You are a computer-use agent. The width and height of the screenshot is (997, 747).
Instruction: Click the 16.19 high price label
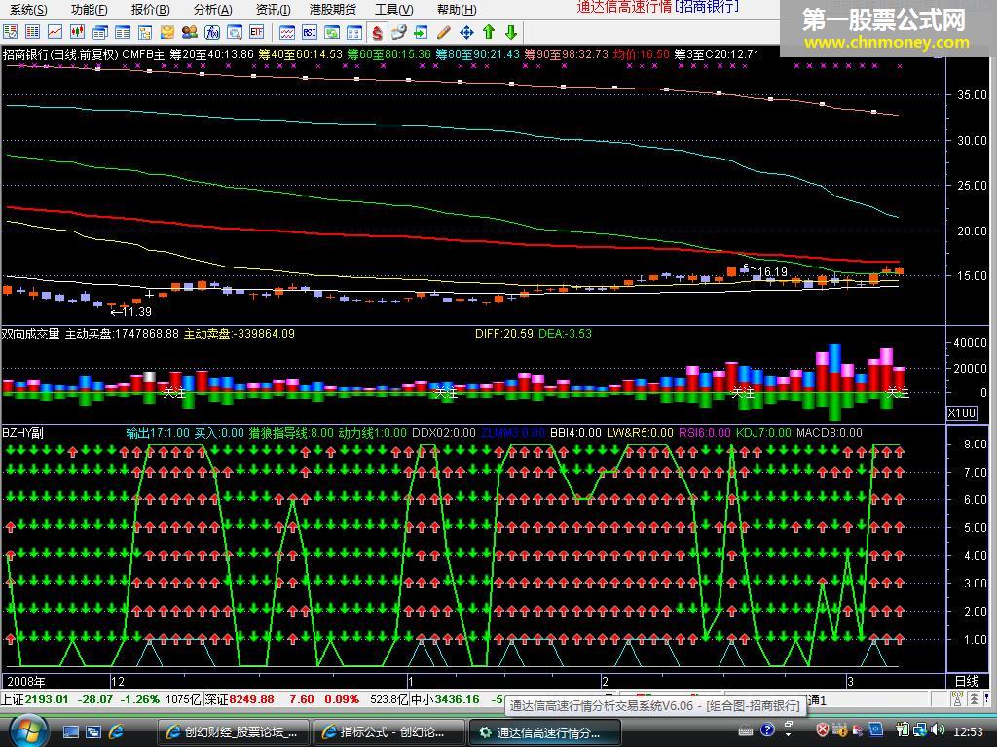click(x=772, y=272)
